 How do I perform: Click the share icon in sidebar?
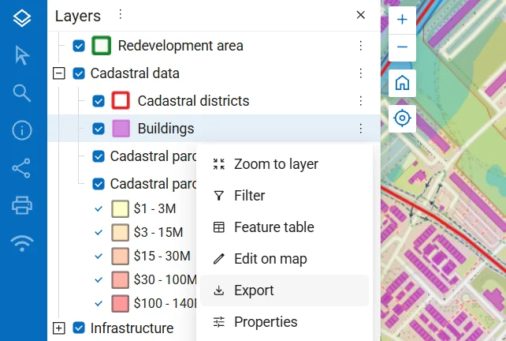21,168
